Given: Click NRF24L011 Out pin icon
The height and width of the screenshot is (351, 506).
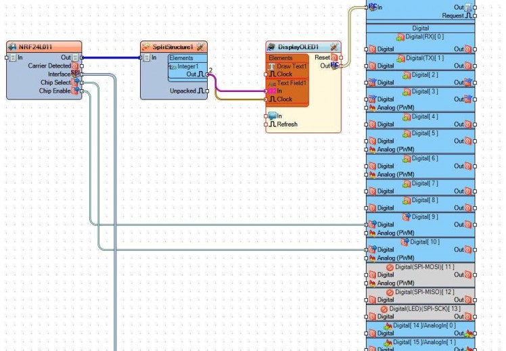Looking at the screenshot, I should (x=75, y=57).
